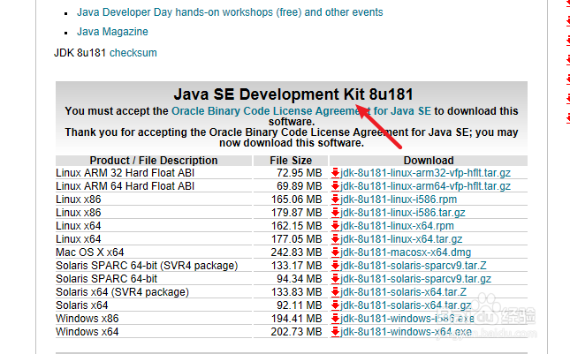Open Java Developer Day hands-on workshops link
The width and height of the screenshot is (570, 354).
coord(230,12)
